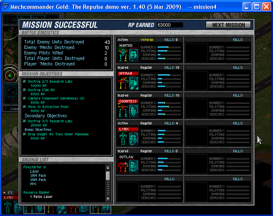The width and height of the screenshot is (273, 216).
Task: Click the Comm play arrow icon
Action: click(6, 108)
